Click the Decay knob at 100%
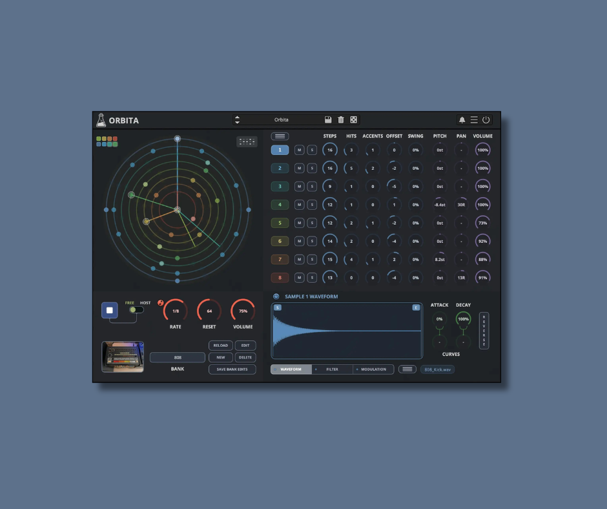 464,319
